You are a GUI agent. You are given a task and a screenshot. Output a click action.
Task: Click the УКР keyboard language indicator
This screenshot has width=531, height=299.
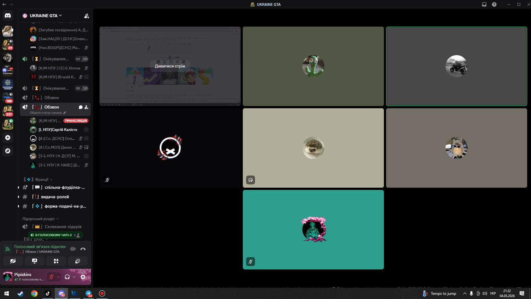493,294
